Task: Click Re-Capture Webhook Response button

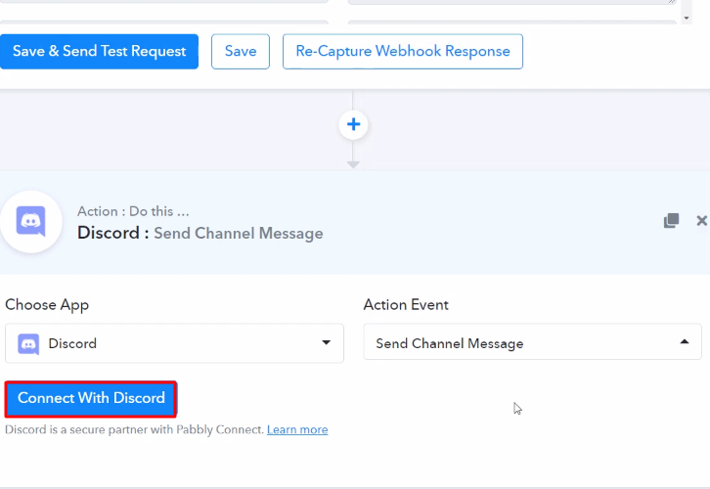Action: click(x=403, y=51)
